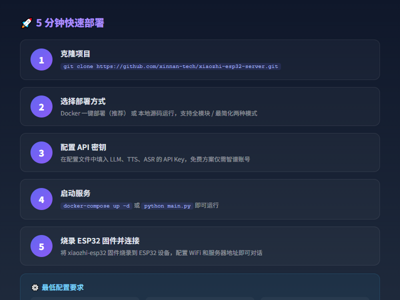Click the 克隆项目 step title
Viewport: 400px width, 300px height.
75,54
